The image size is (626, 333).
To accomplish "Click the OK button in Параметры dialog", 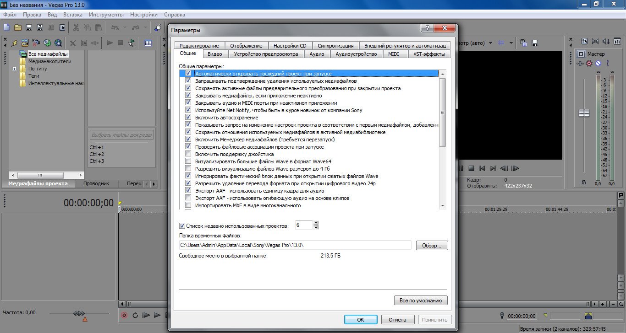I will click(x=361, y=319).
